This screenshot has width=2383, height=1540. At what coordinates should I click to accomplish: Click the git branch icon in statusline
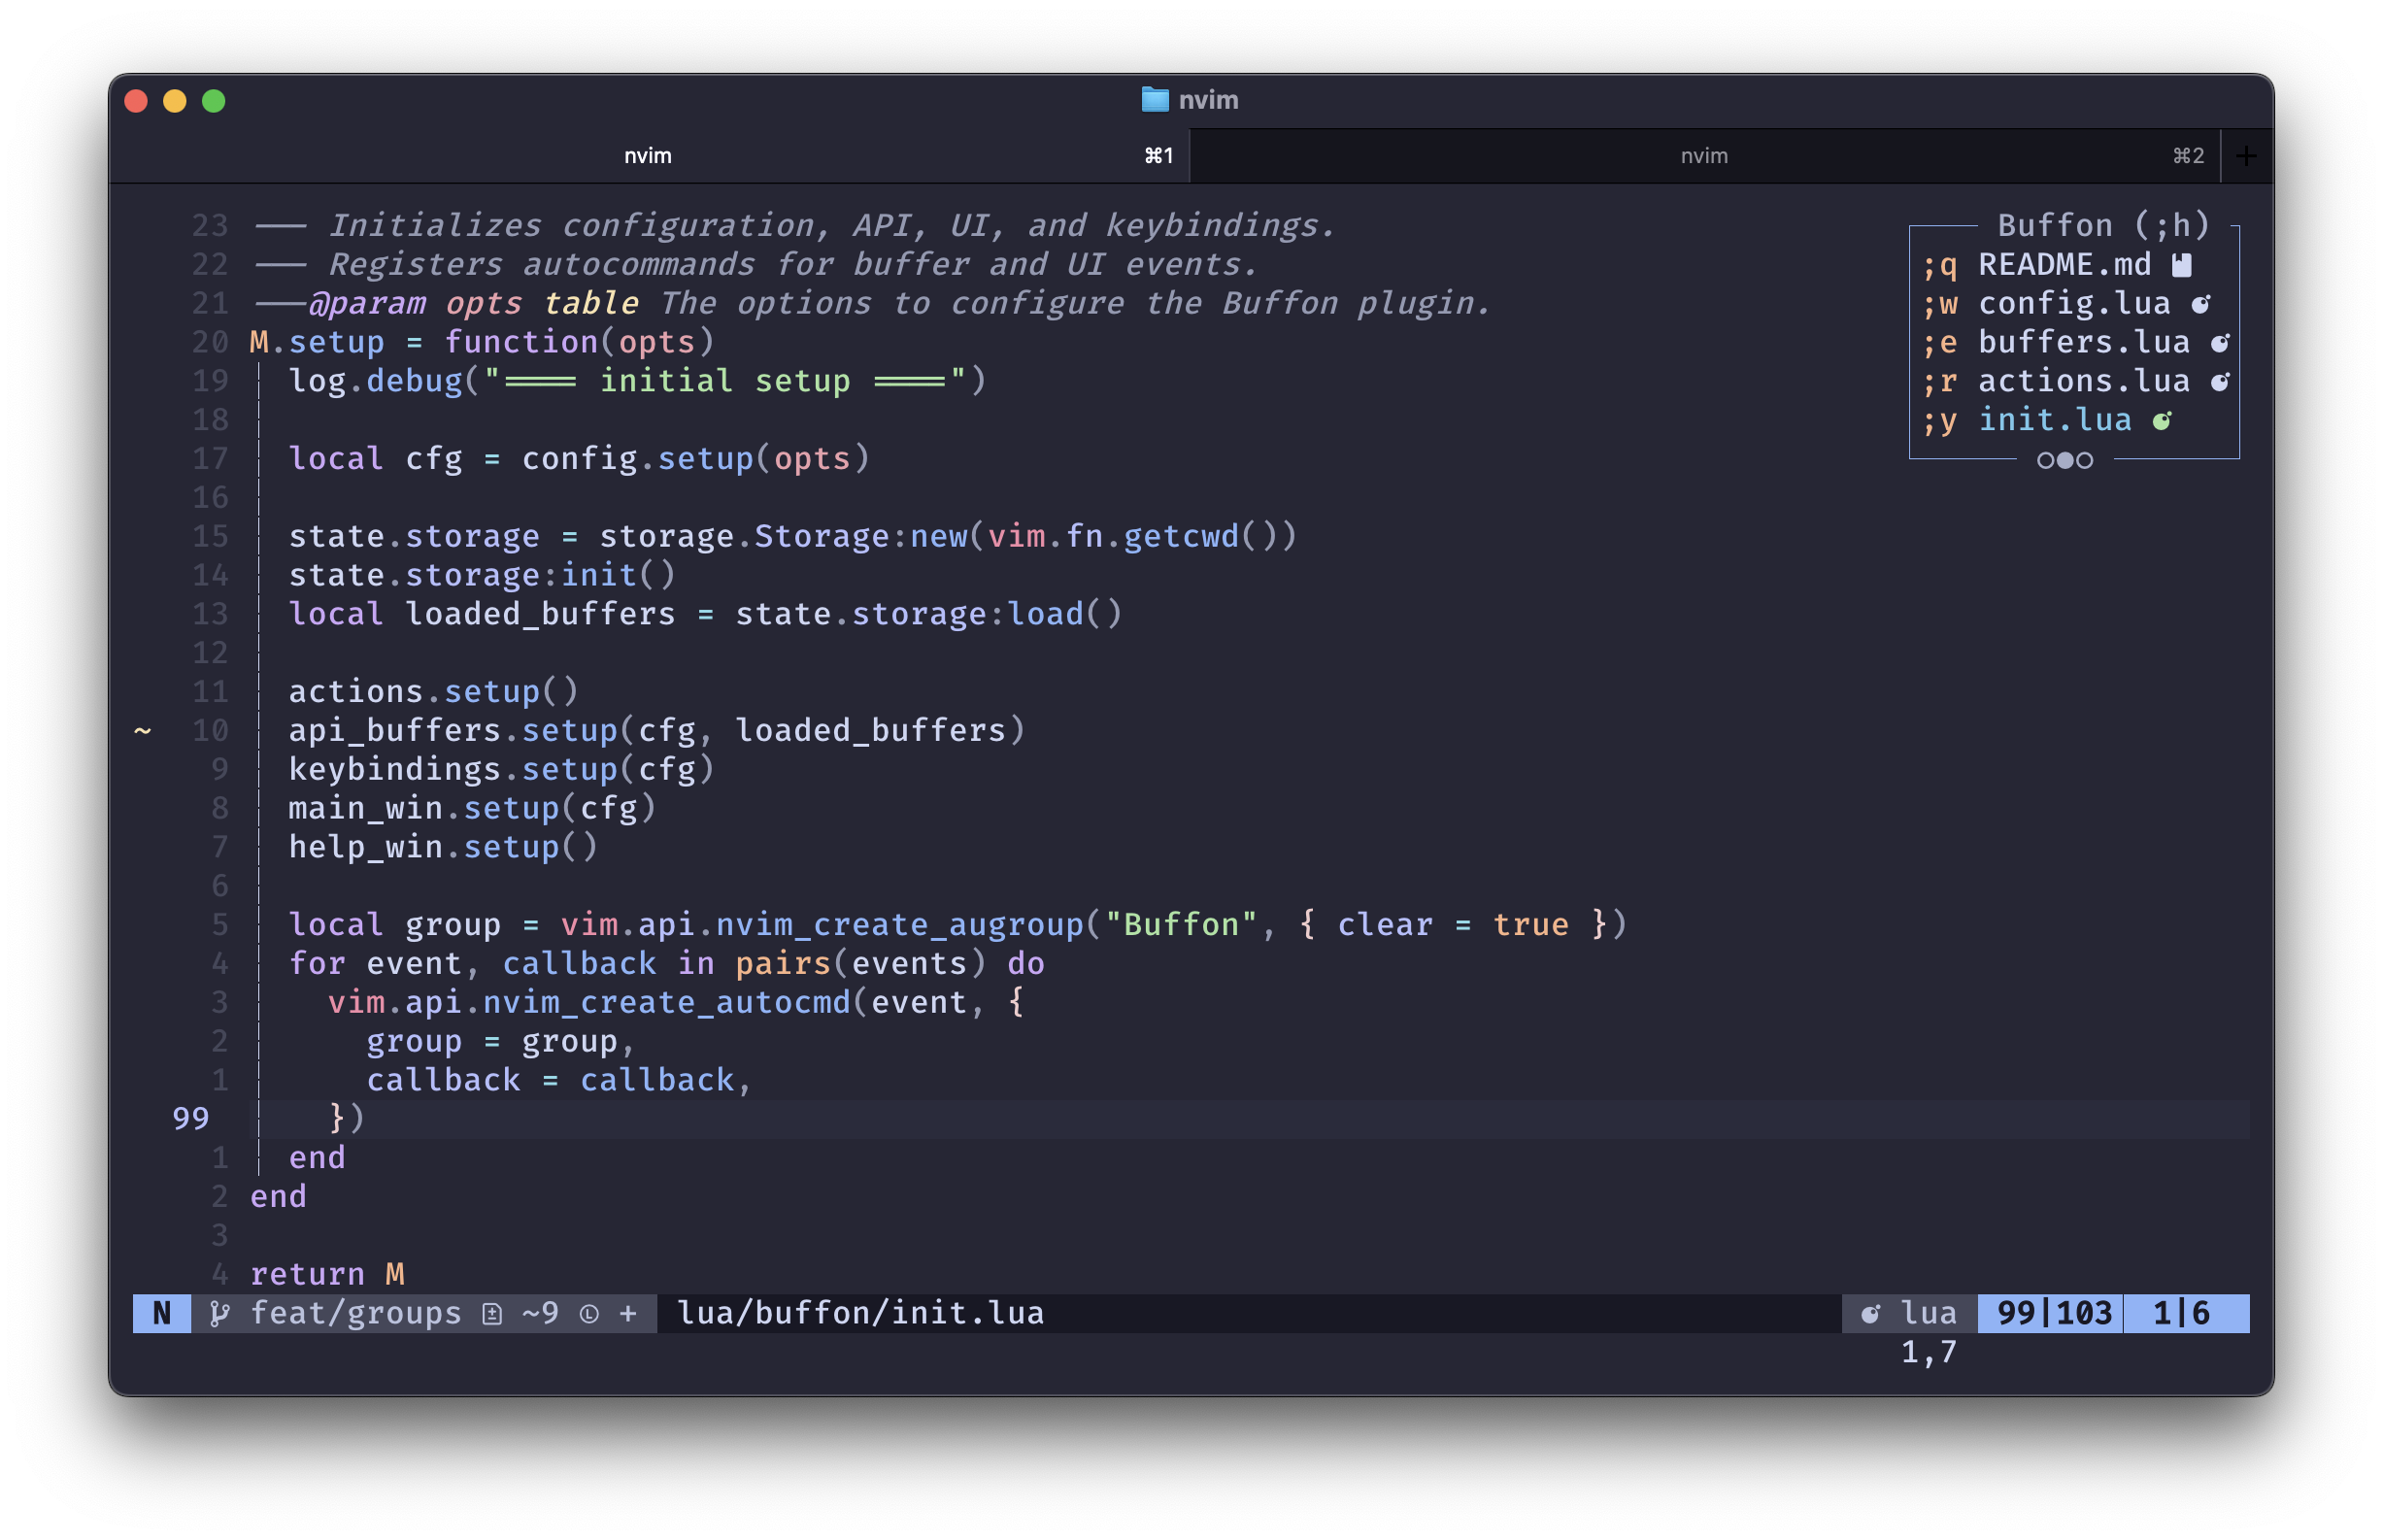pyautogui.click(x=219, y=1314)
